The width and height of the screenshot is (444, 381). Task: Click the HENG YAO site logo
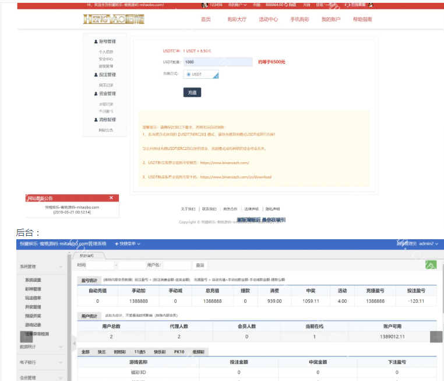[x=114, y=19]
